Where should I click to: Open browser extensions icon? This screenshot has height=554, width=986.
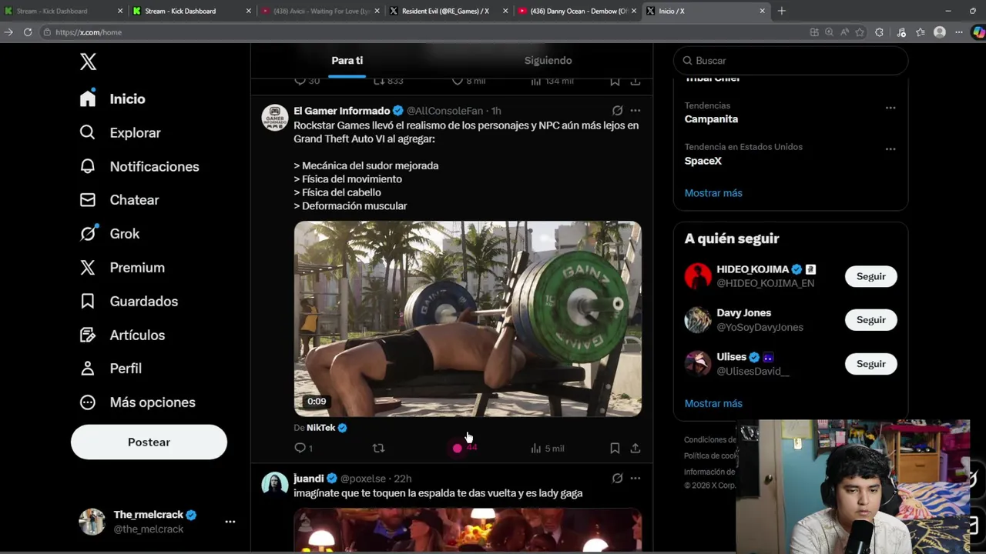pos(879,32)
